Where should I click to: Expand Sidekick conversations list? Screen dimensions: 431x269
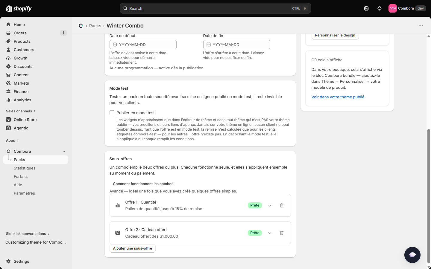pyautogui.click(x=28, y=234)
